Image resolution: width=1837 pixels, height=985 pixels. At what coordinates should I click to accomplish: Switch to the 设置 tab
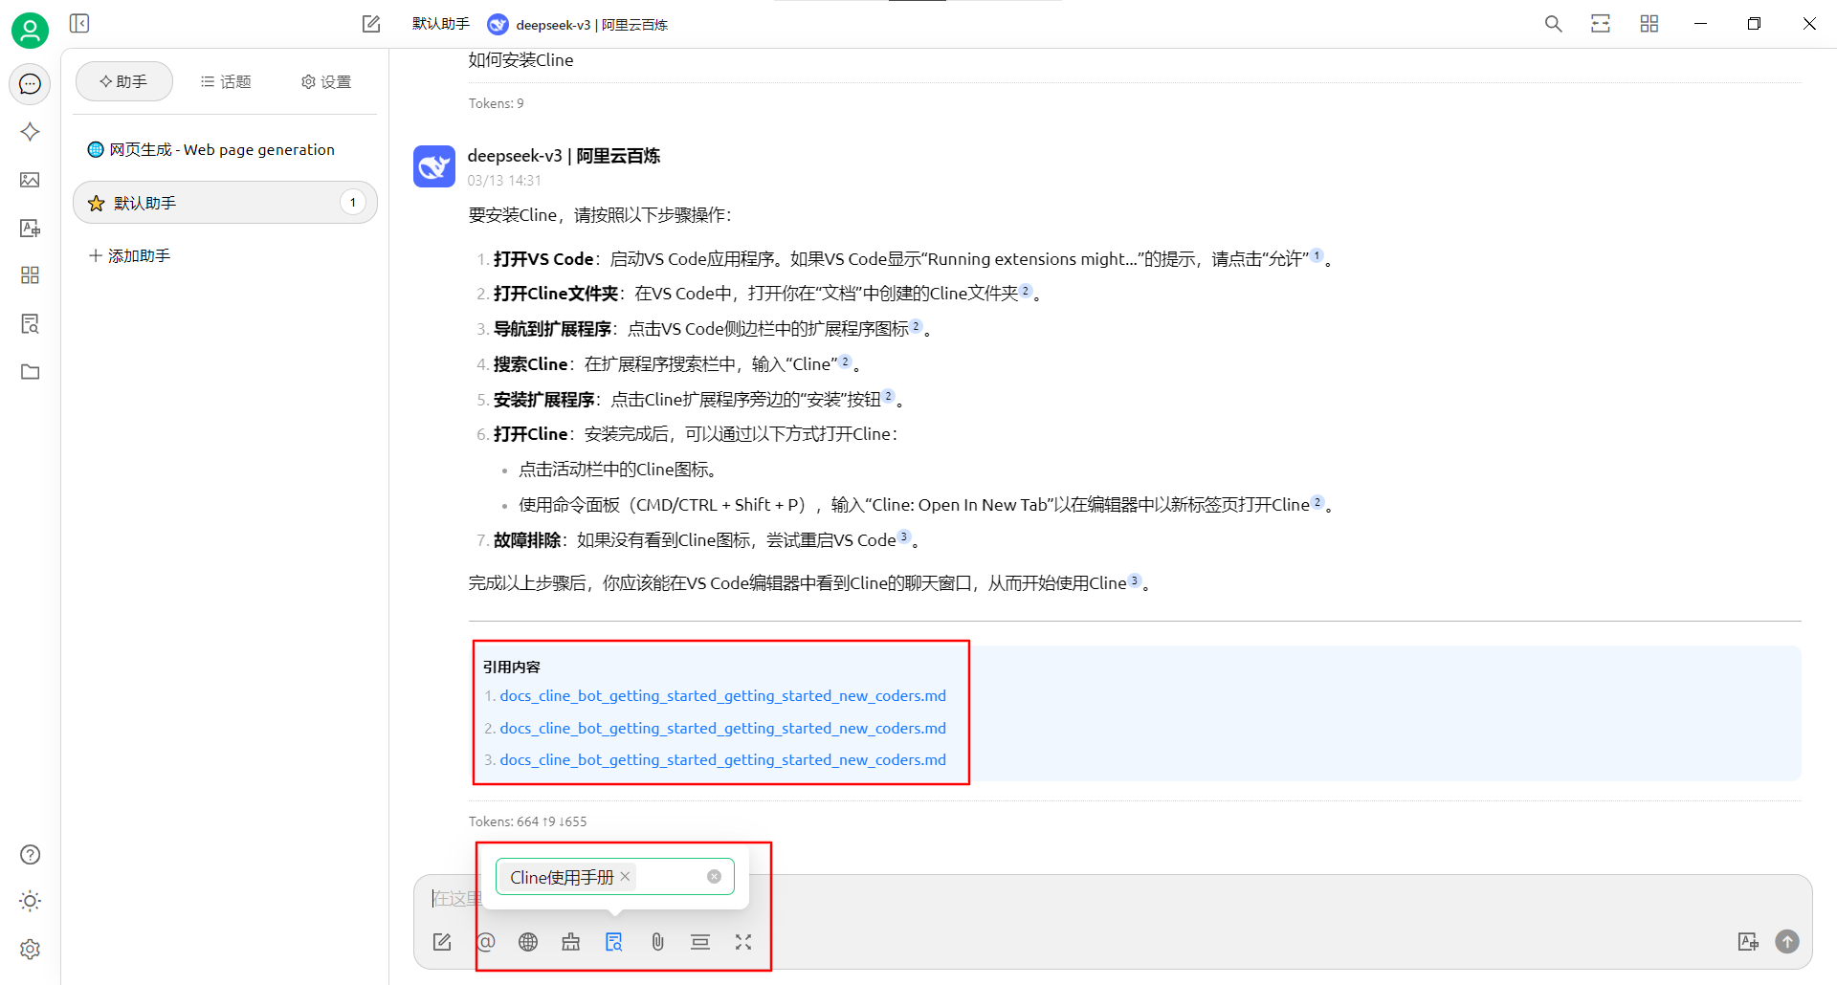pos(326,81)
